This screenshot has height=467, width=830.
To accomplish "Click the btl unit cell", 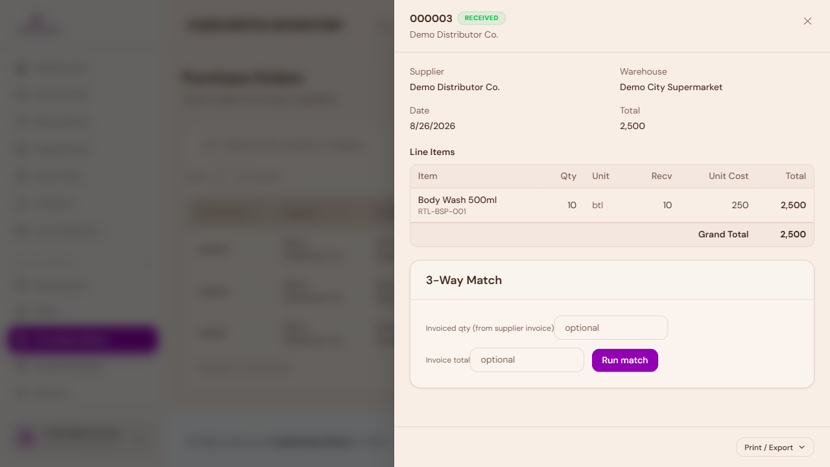I will (598, 205).
